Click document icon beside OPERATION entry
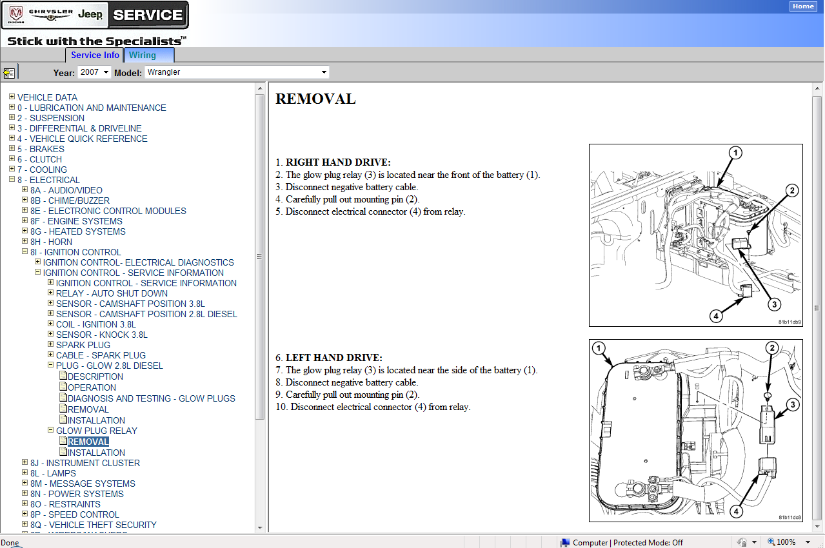Screen dimensions: 825x548 pos(63,387)
